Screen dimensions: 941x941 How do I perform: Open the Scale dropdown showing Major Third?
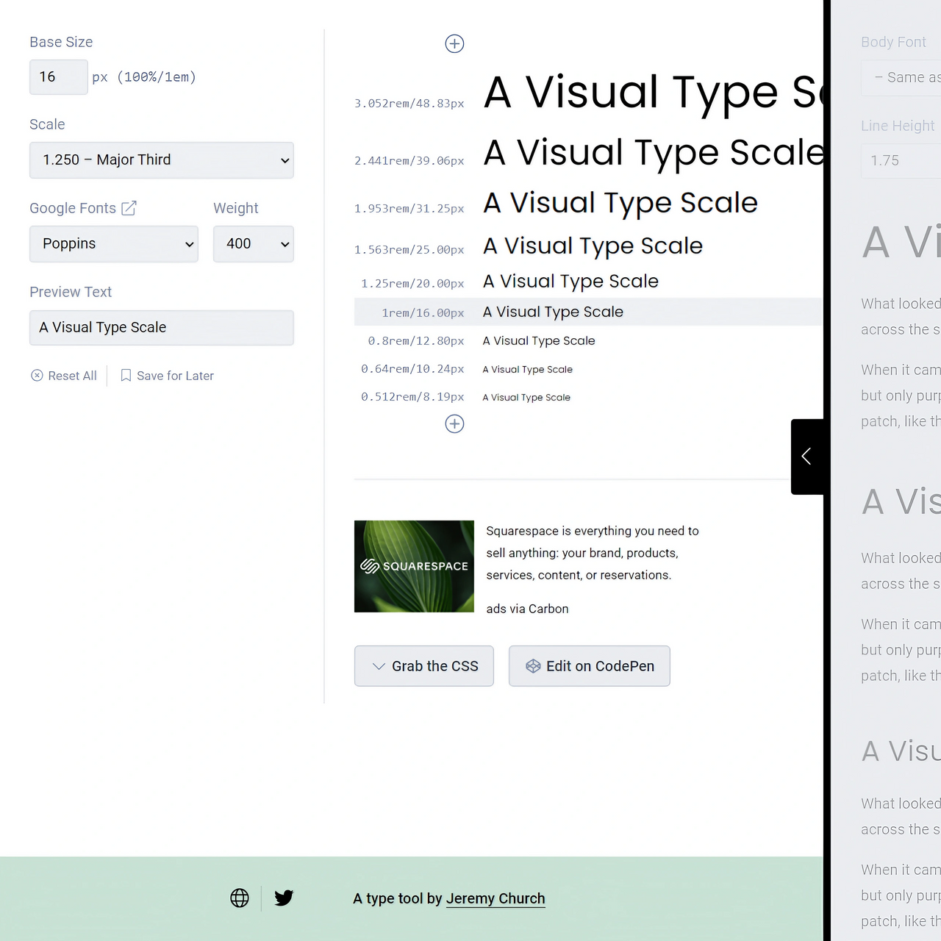(161, 160)
